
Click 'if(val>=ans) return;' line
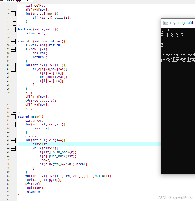(43, 45)
